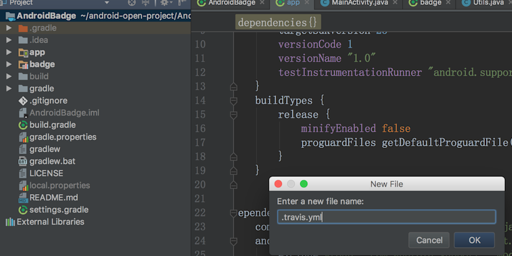512x256 pixels.
Task: Fold the release block at line 15
Action: [233, 114]
